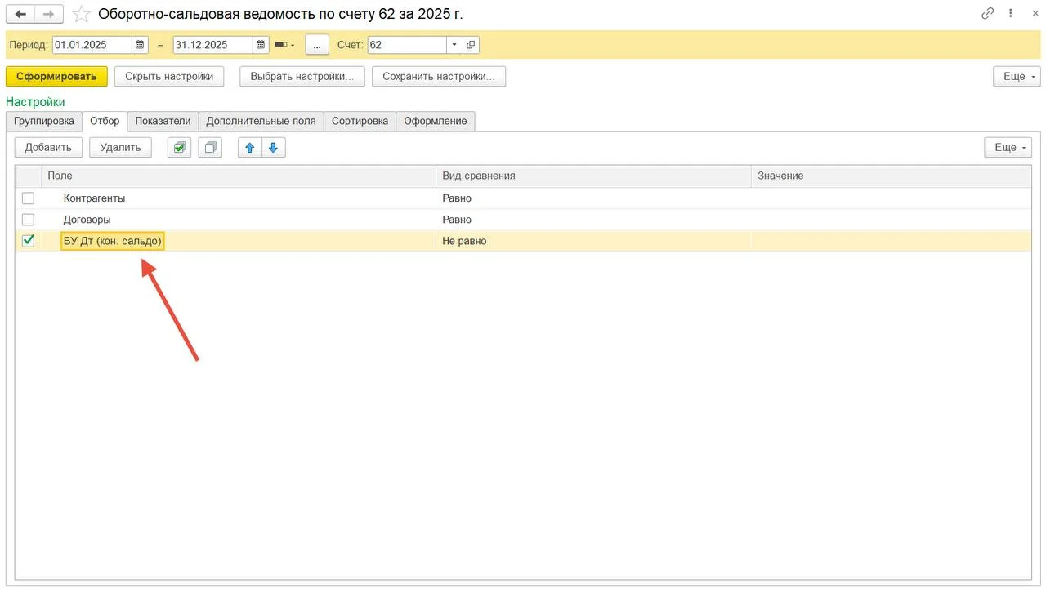Screen dimensions: 1046x592
Task: Click the period end date field
Action: coord(213,45)
